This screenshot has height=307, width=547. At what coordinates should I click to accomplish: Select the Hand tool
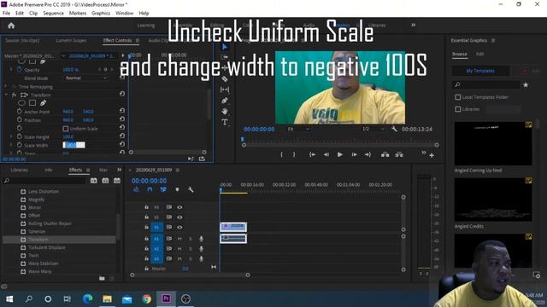coord(225,112)
